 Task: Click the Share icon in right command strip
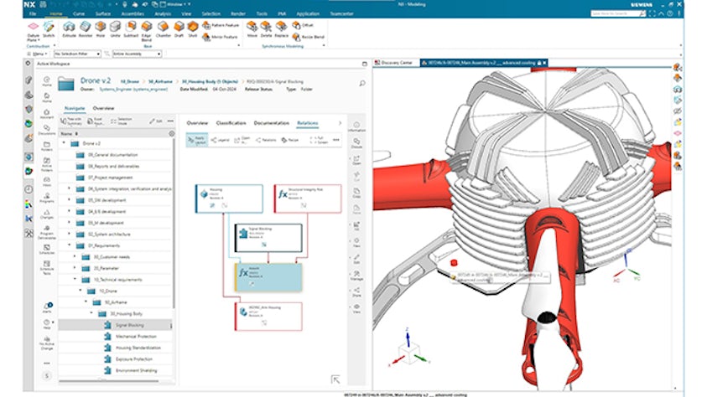[356, 291]
